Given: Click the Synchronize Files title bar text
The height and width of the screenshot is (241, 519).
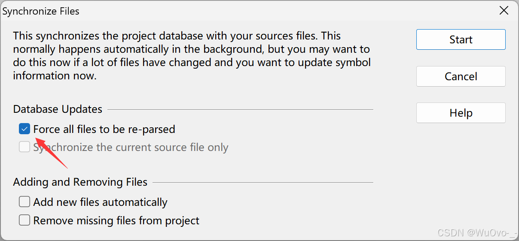Looking at the screenshot, I should [41, 12].
